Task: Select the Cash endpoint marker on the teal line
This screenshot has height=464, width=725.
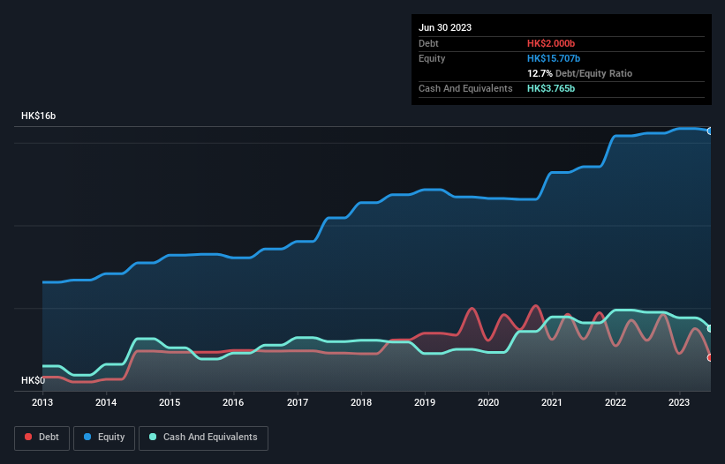Action: click(x=710, y=329)
